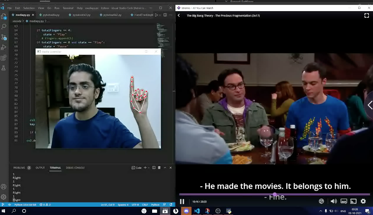Image resolution: width=373 pixels, height=215 pixels.
Task: Close the mediapy.py tab
Action: tap(33, 15)
